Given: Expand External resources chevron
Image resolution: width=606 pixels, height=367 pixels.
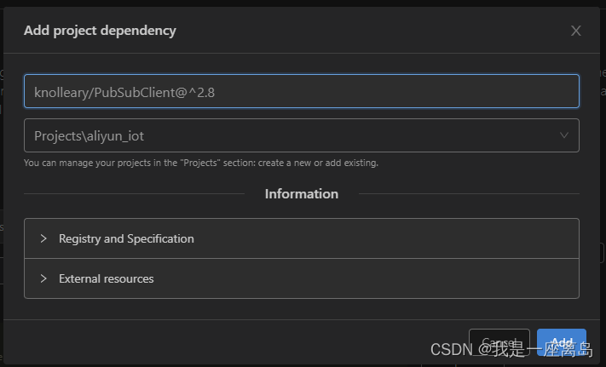Looking at the screenshot, I should (x=43, y=278).
